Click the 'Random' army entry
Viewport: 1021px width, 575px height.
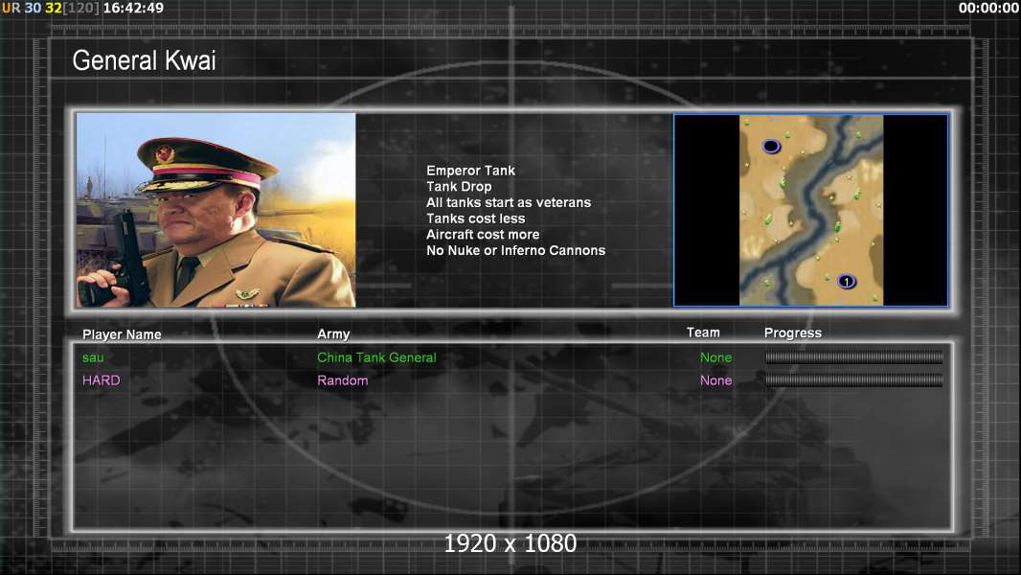[x=343, y=380]
